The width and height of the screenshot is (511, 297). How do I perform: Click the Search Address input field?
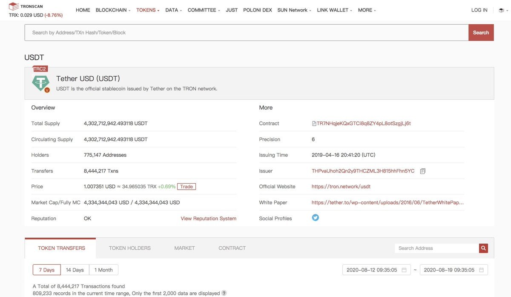coord(437,248)
